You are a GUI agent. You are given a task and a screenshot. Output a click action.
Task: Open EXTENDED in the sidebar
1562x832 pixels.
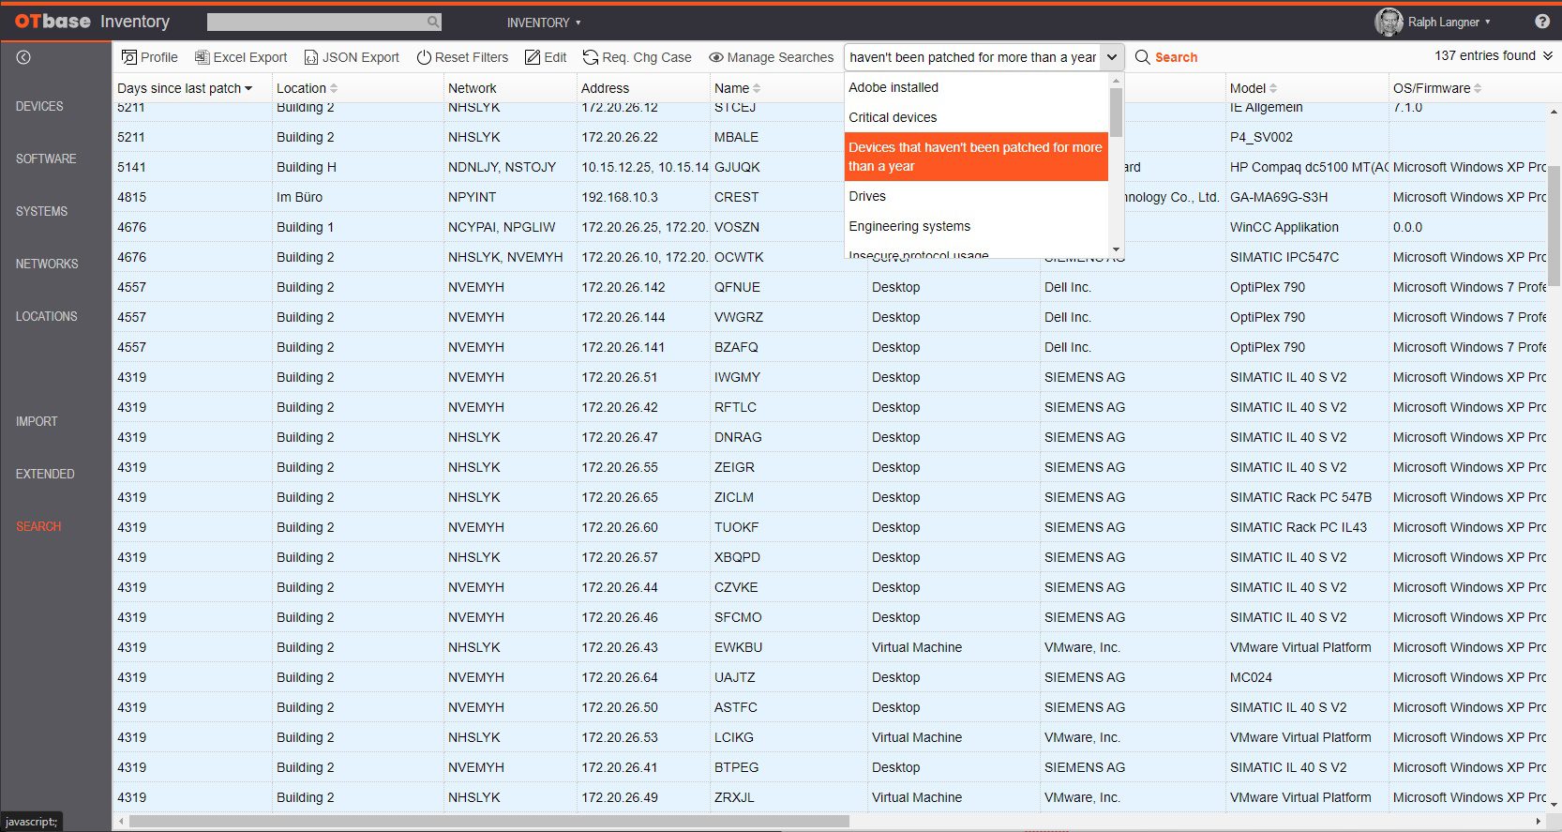click(x=45, y=474)
